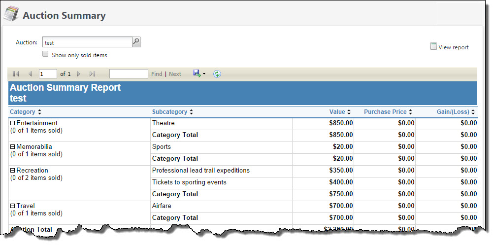Image resolution: width=493 pixels, height=247 pixels.
Task: Go to next report page
Action: 79,74
